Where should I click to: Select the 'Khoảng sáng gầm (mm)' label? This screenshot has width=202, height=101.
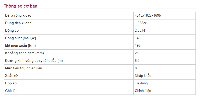25,53
